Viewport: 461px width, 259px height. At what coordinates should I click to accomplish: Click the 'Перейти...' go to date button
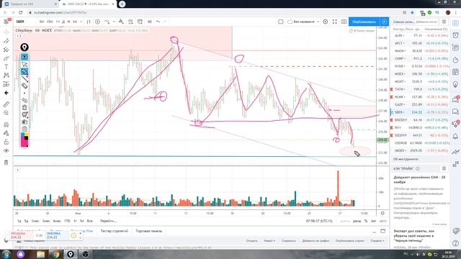tap(108, 221)
